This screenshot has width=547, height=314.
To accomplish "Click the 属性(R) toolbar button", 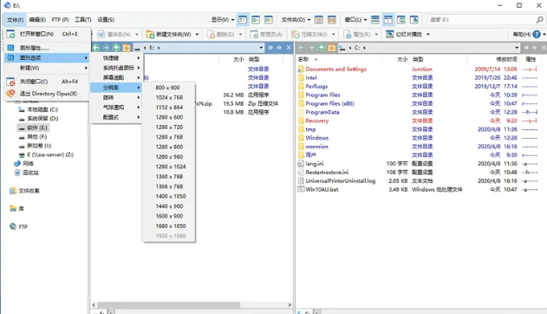I will (x=357, y=34).
